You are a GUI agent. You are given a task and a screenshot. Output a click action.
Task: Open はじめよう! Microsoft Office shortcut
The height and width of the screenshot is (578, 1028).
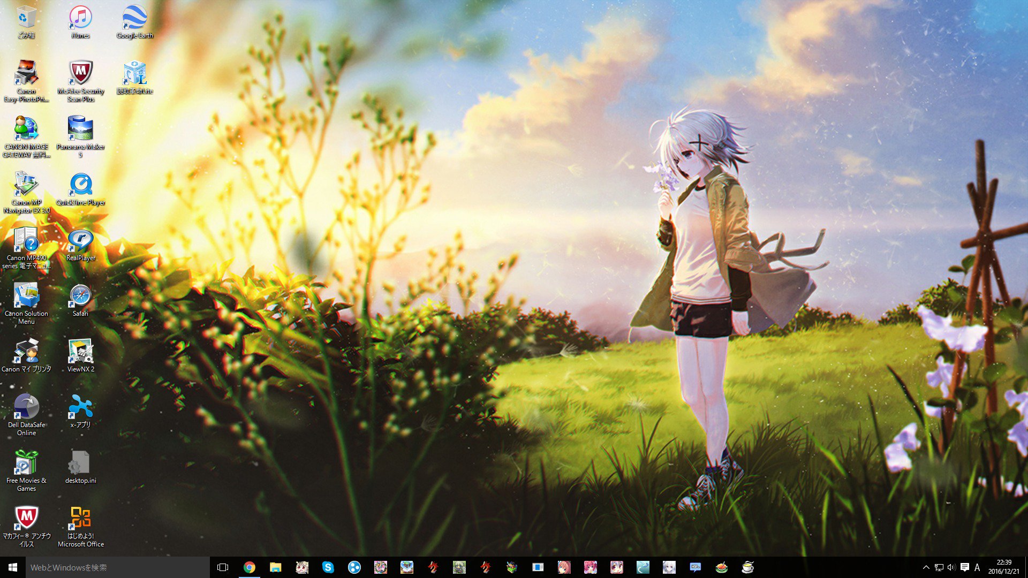[x=80, y=527]
